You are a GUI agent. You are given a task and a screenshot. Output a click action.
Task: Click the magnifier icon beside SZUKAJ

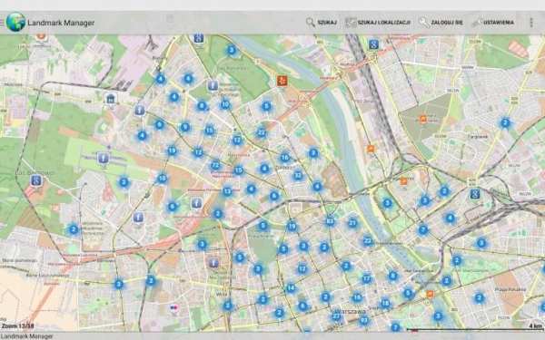pyautogui.click(x=311, y=23)
